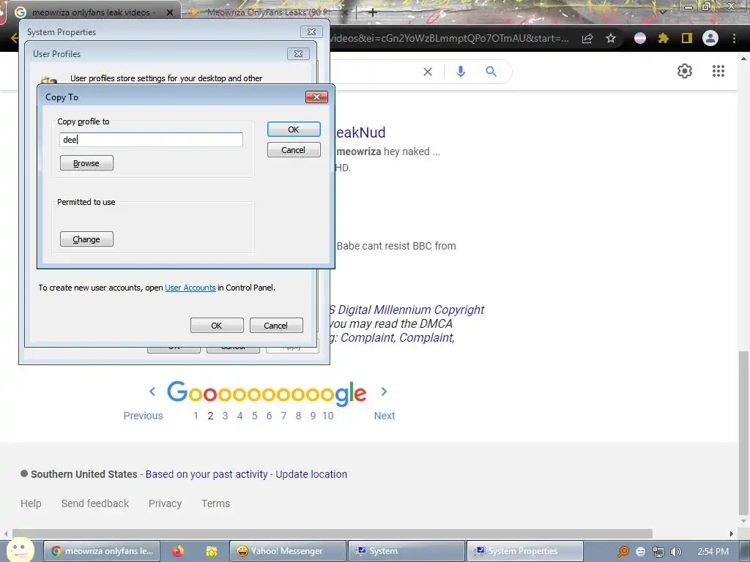Click Change under Permitted to use
Screen dimensions: 750x562
86,239
